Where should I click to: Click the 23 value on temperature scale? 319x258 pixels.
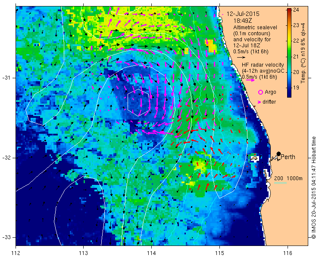pyautogui.click(x=296, y=25)
